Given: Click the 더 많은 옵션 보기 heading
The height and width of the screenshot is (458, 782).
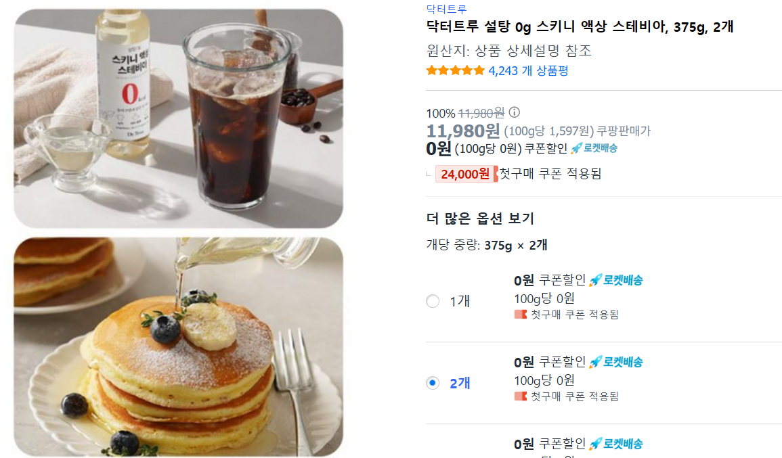Looking at the screenshot, I should (x=480, y=219).
